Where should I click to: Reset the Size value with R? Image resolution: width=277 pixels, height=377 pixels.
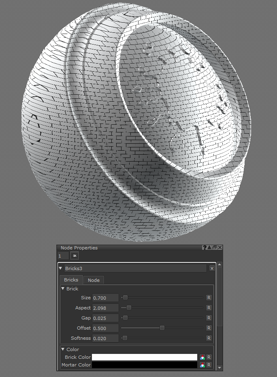click(x=209, y=298)
